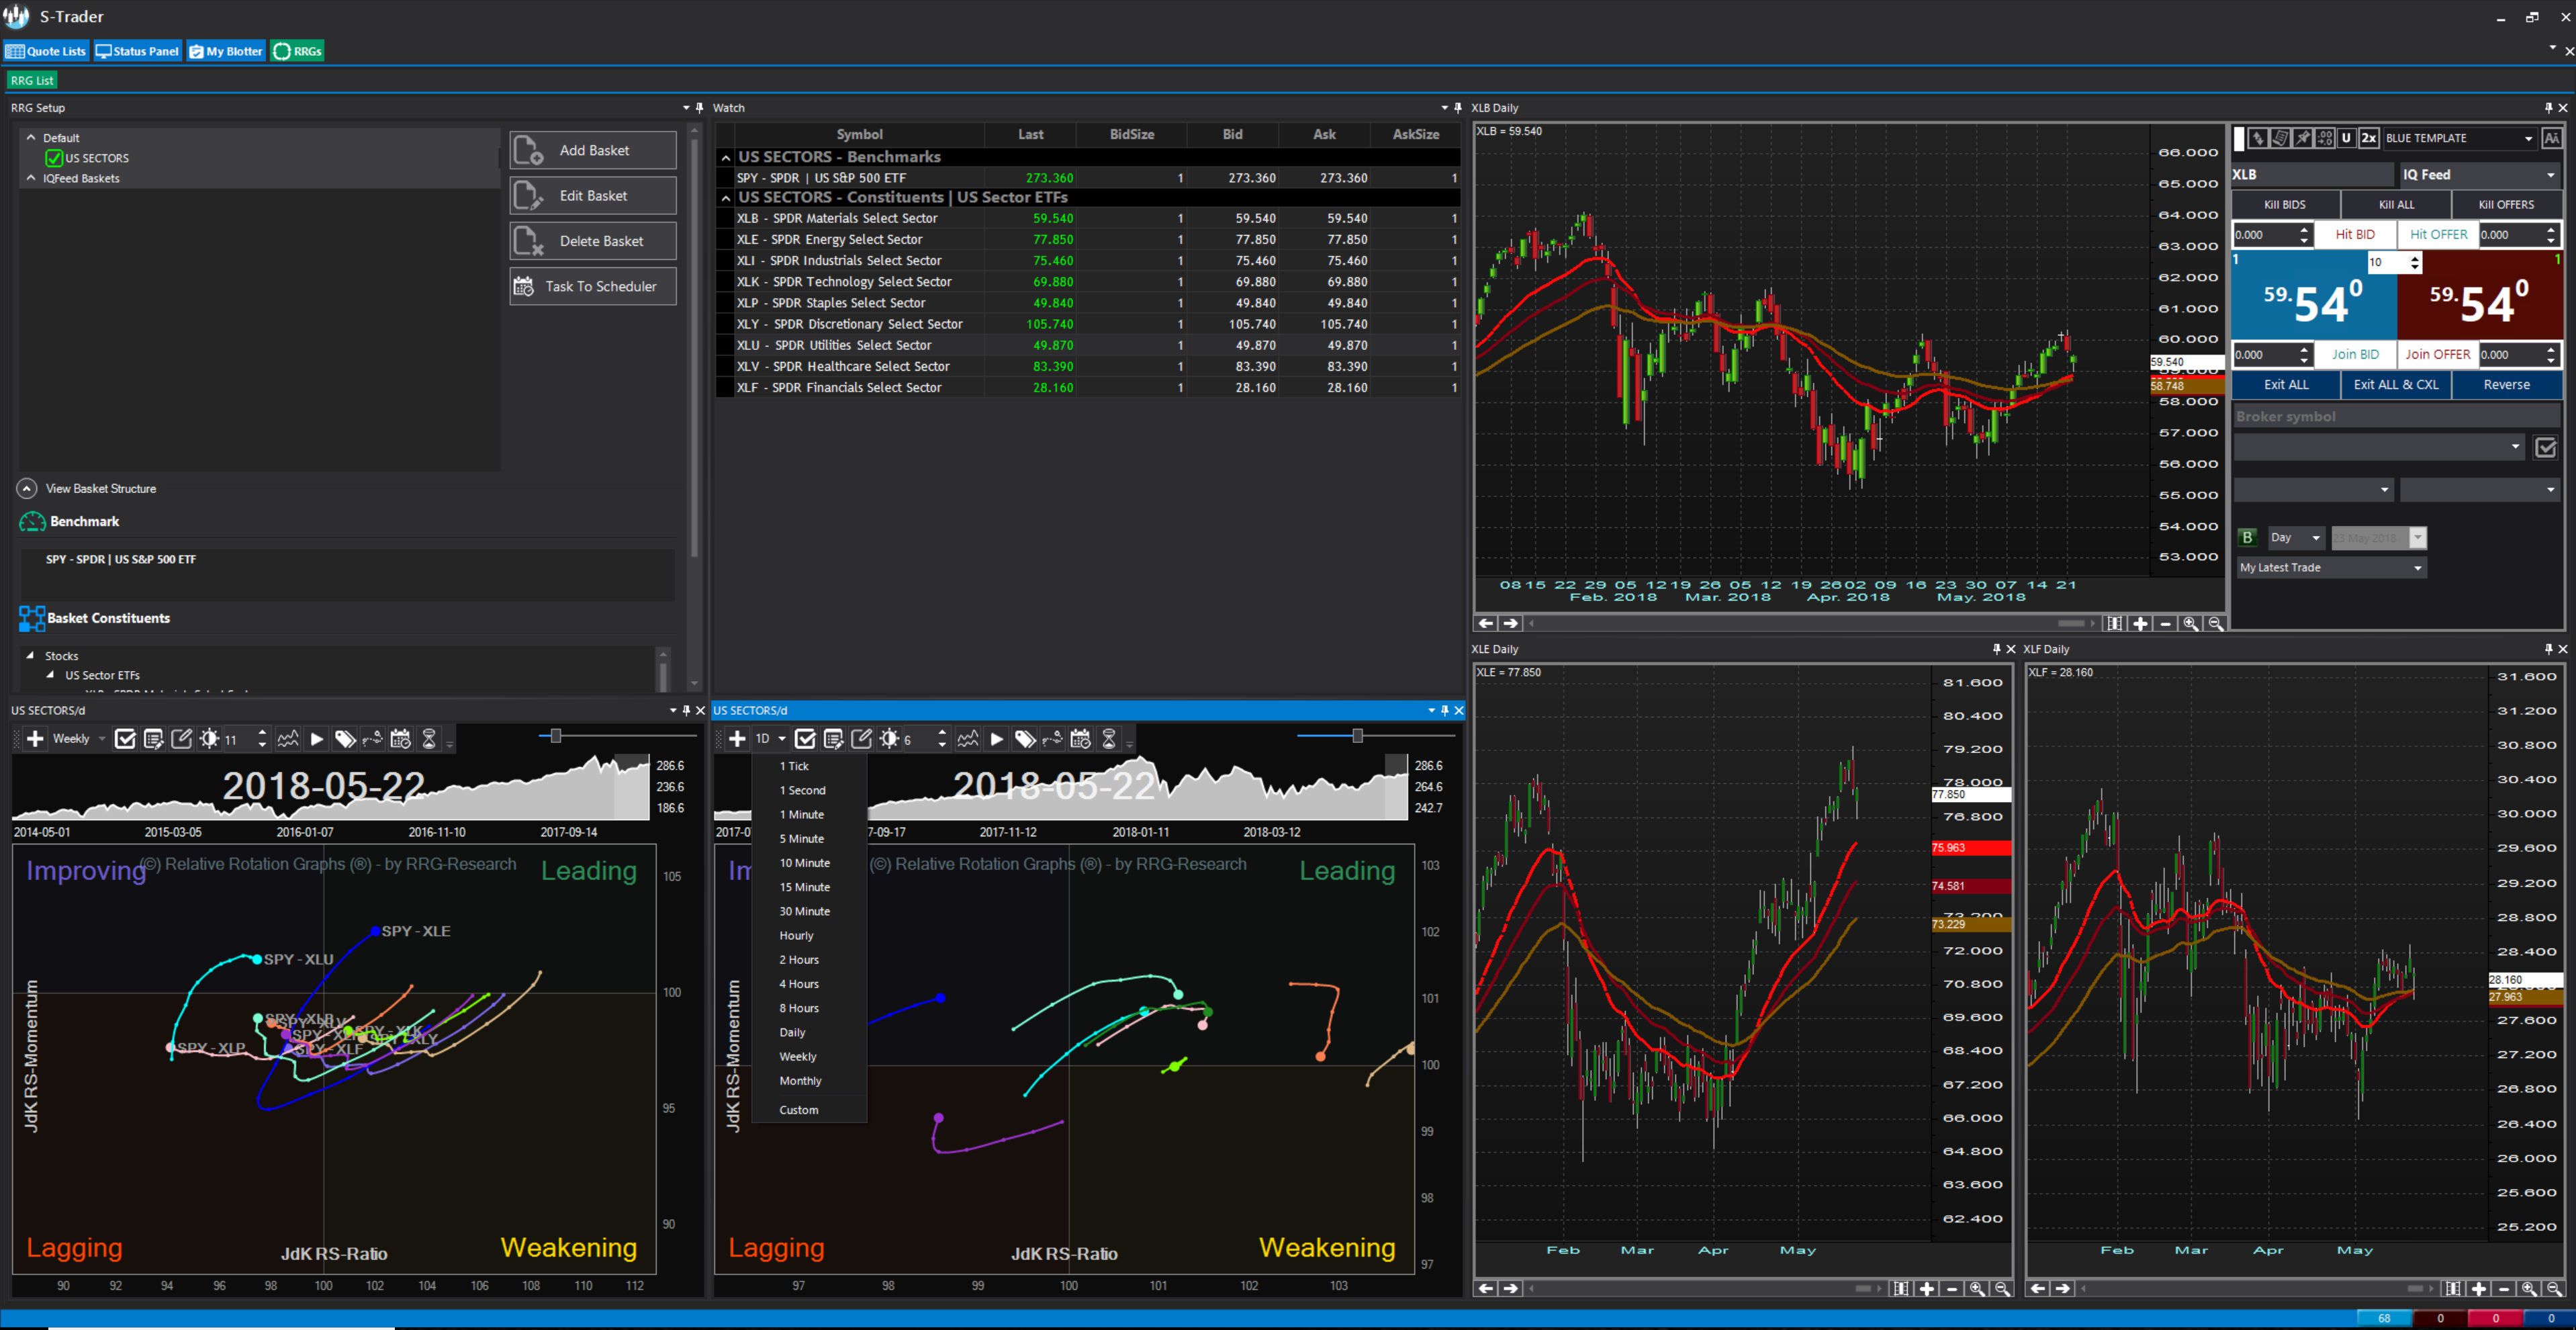Viewport: 2576px width, 1330px height.
Task: Collapse the View Basket Structure section
Action: point(27,489)
